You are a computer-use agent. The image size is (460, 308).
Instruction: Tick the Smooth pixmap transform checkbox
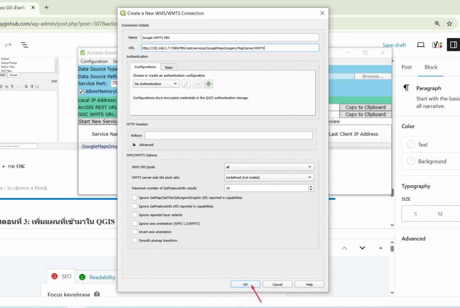[x=134, y=240]
